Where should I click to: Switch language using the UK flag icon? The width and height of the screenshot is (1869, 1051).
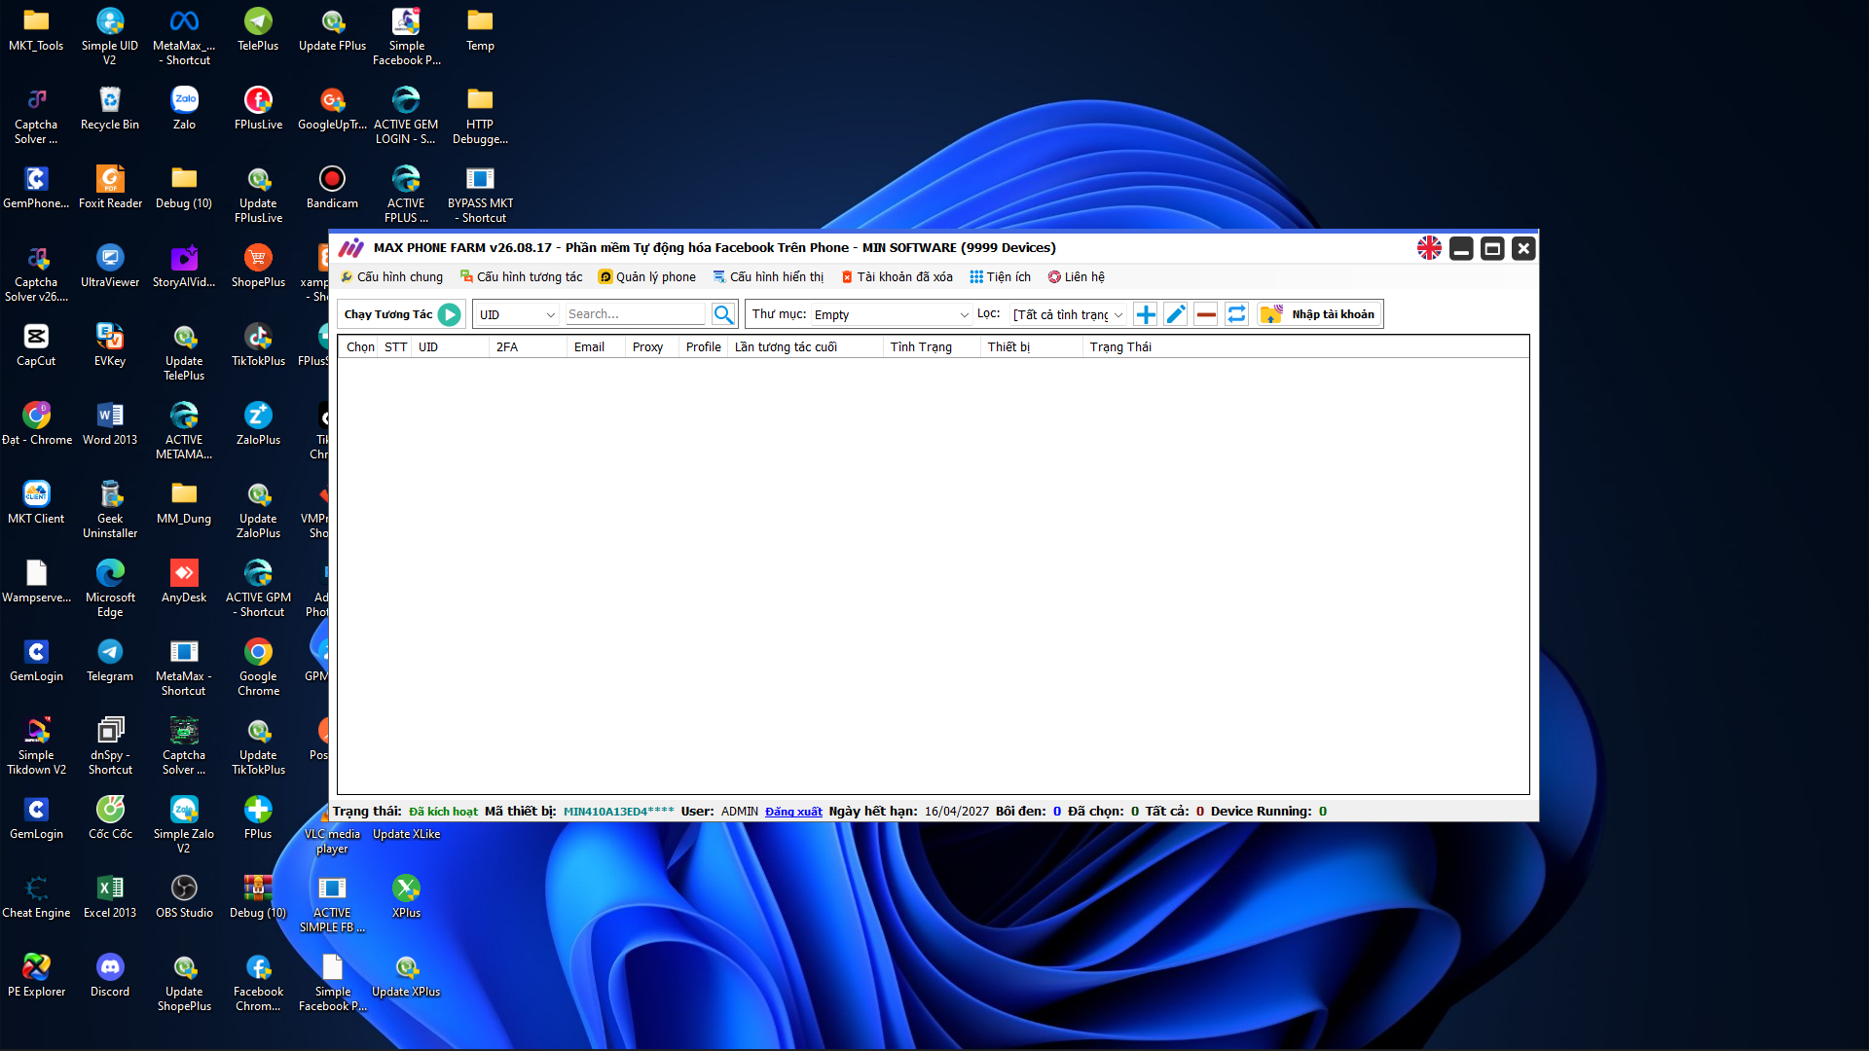tap(1429, 248)
